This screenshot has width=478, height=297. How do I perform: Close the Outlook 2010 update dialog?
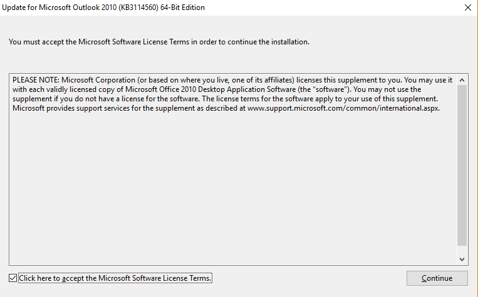click(x=467, y=8)
